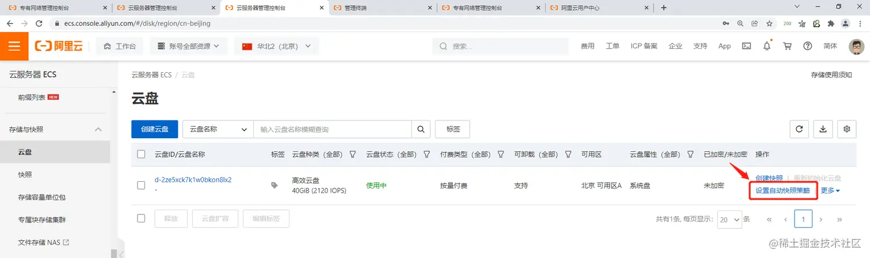The image size is (870, 258).
Task: Go to the first page arrow
Action: pos(769,219)
